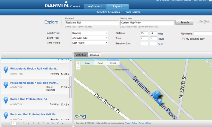Open Rock & Roll Philadelphia, PA activity
212x127 pixels.
[x=29, y=99]
